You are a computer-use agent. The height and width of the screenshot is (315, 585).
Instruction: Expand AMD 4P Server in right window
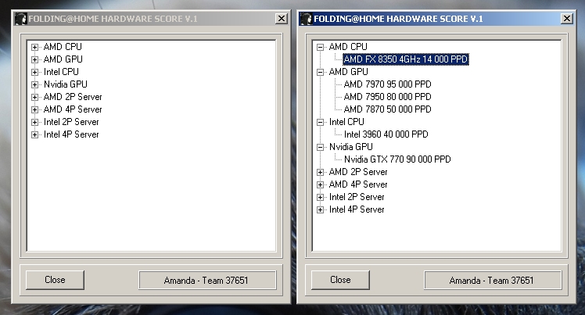(320, 184)
